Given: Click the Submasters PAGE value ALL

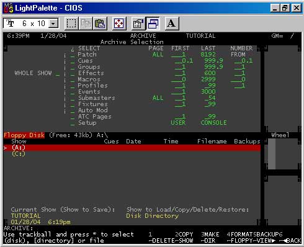Looking at the screenshot, I should coord(158,98).
